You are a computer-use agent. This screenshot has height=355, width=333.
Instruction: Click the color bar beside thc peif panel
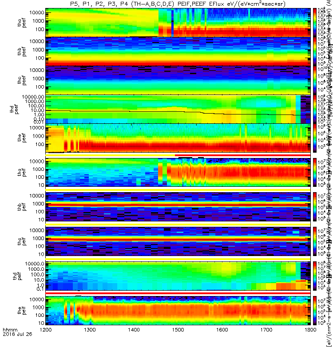(315, 241)
